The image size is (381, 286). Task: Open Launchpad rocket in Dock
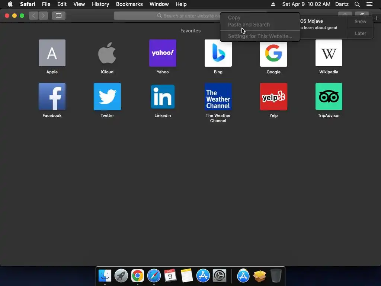coord(121,276)
